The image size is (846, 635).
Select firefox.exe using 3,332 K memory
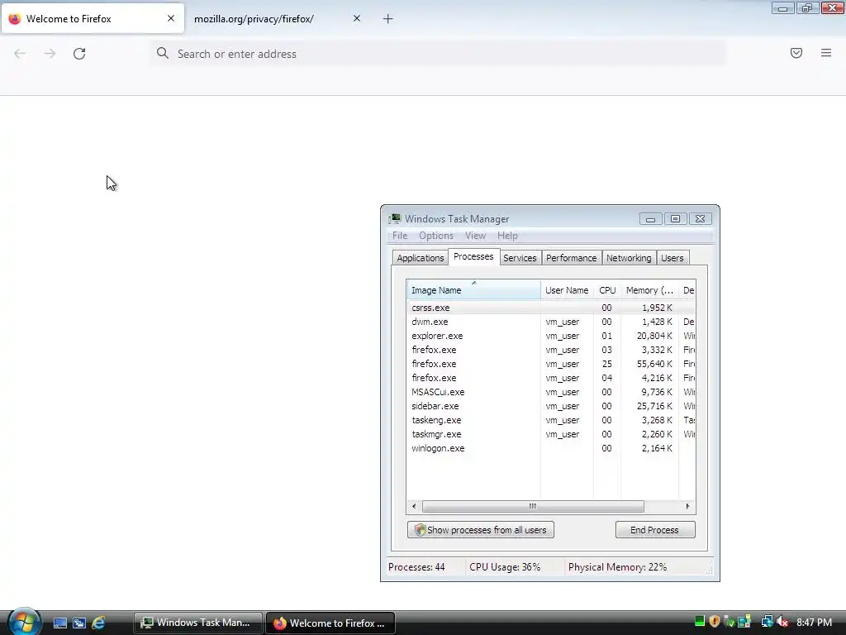tap(551, 350)
